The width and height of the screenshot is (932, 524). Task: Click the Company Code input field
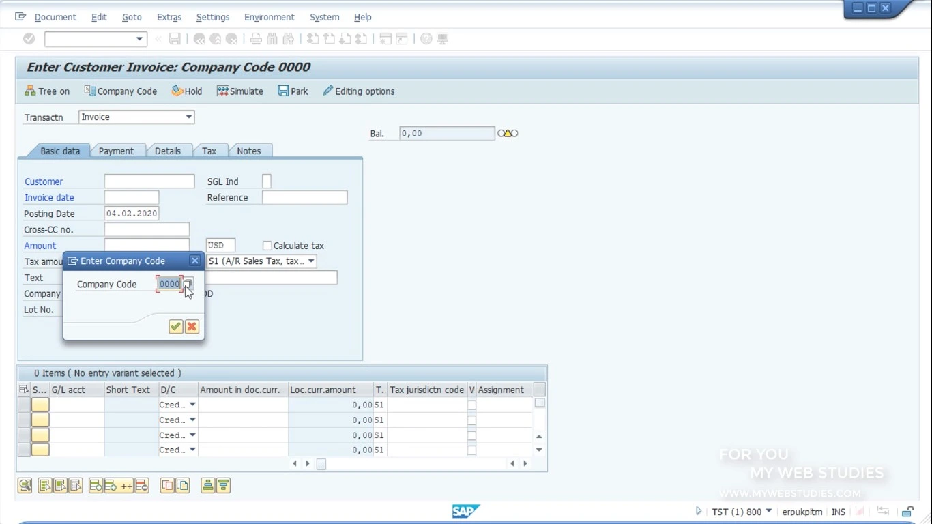[169, 284]
